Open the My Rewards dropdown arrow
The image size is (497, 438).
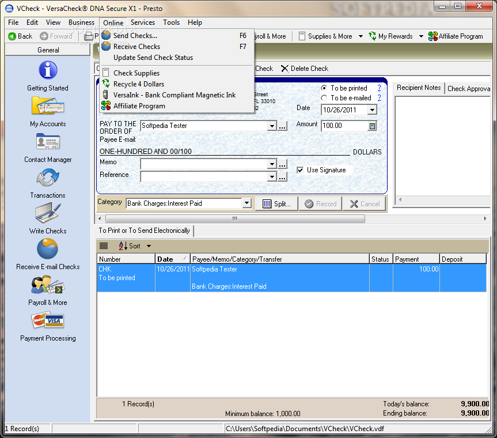[x=421, y=36]
